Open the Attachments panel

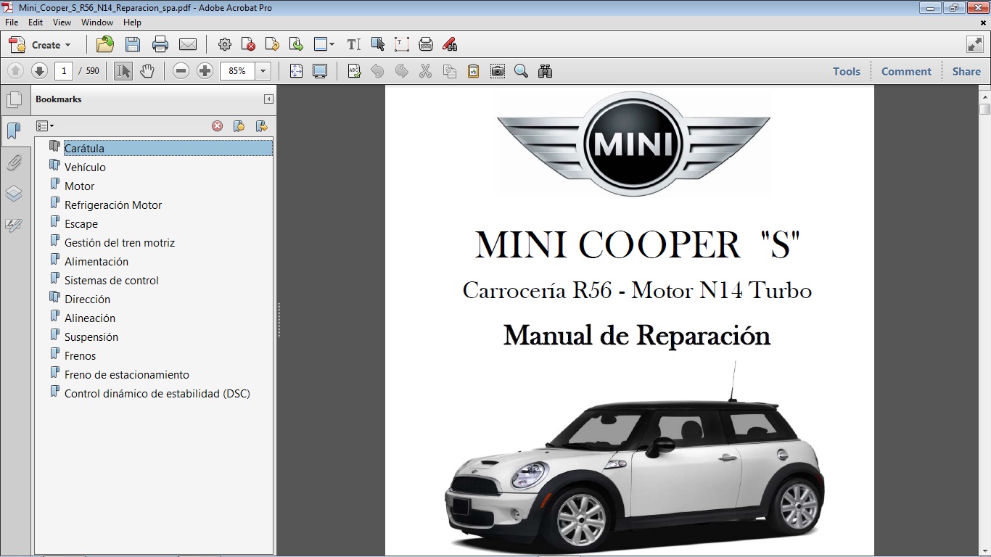point(15,162)
